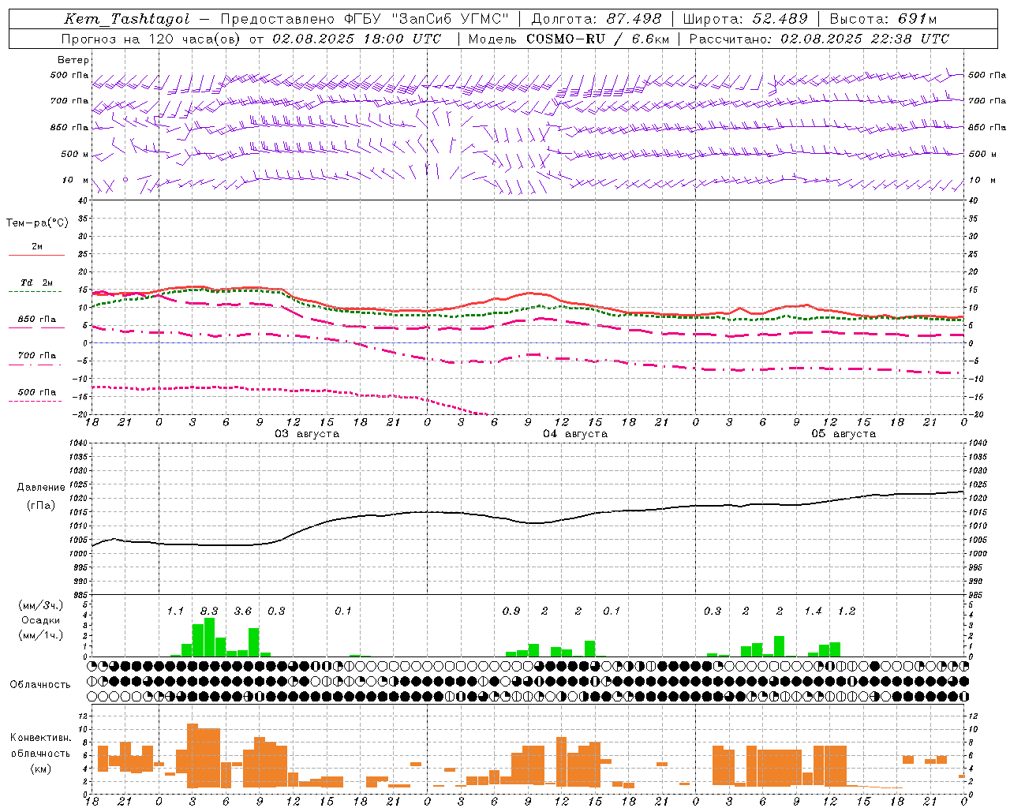The width and height of the screenshot is (1010, 808).
Task: Click the tallest green precipitation bar
Action: (209, 638)
